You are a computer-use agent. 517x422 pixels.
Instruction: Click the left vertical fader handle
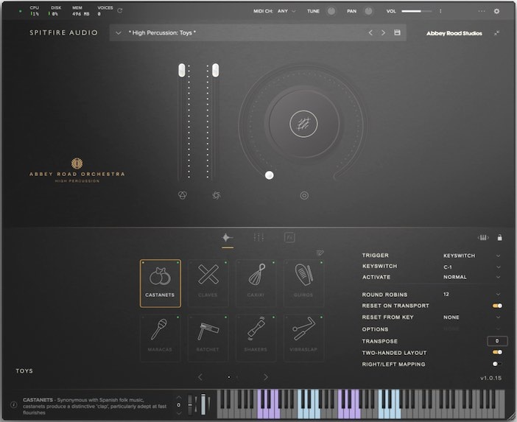(x=182, y=71)
